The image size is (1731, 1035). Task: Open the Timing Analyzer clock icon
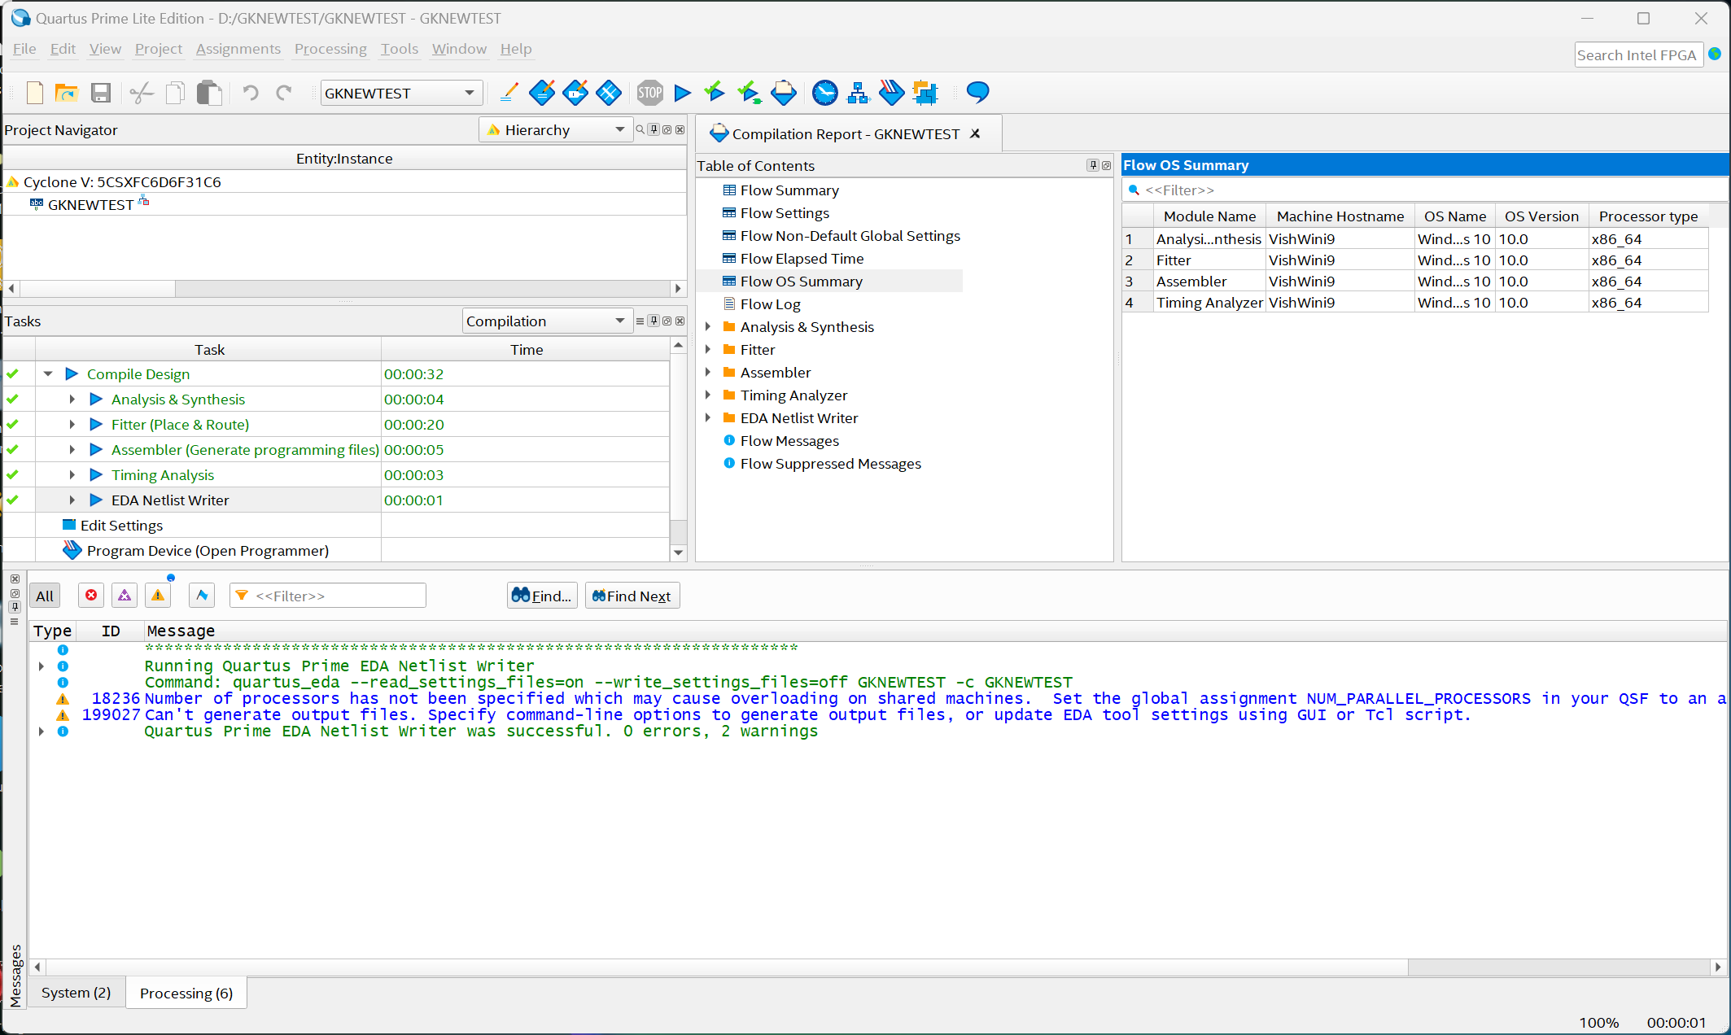(824, 93)
